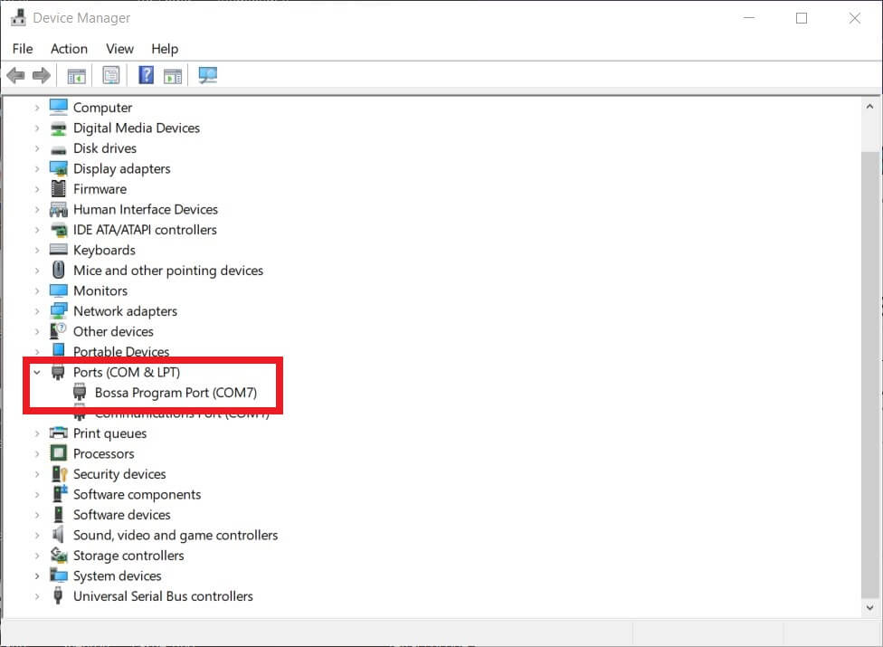Click the Sound, video and game controllers speaker icon

58,535
